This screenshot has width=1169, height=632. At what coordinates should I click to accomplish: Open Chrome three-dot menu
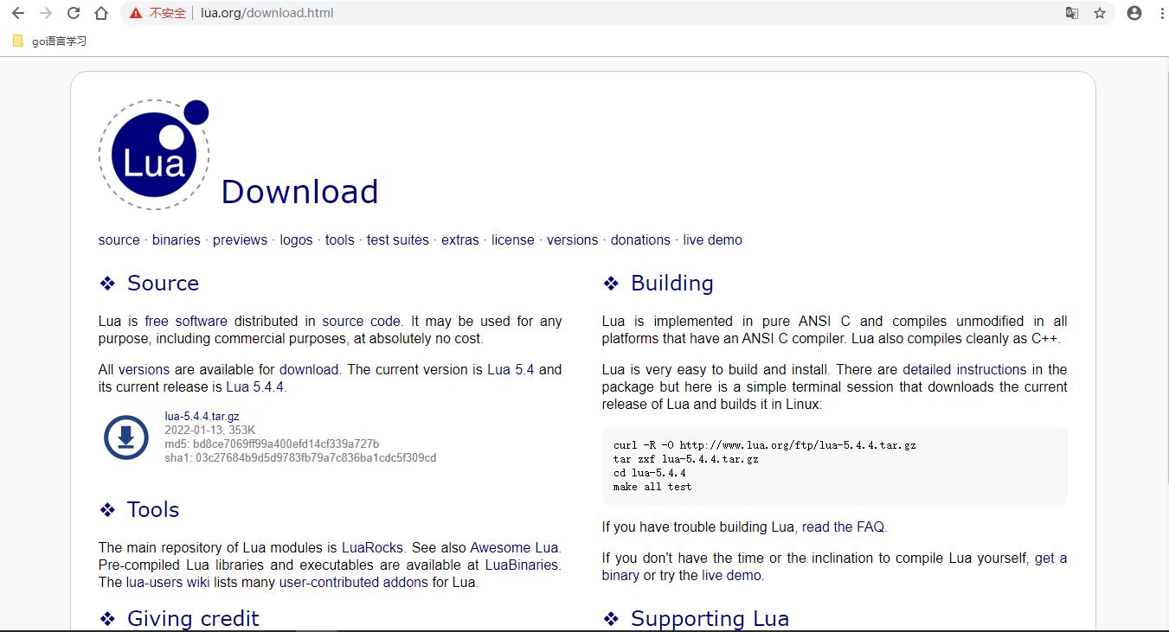(x=1161, y=13)
